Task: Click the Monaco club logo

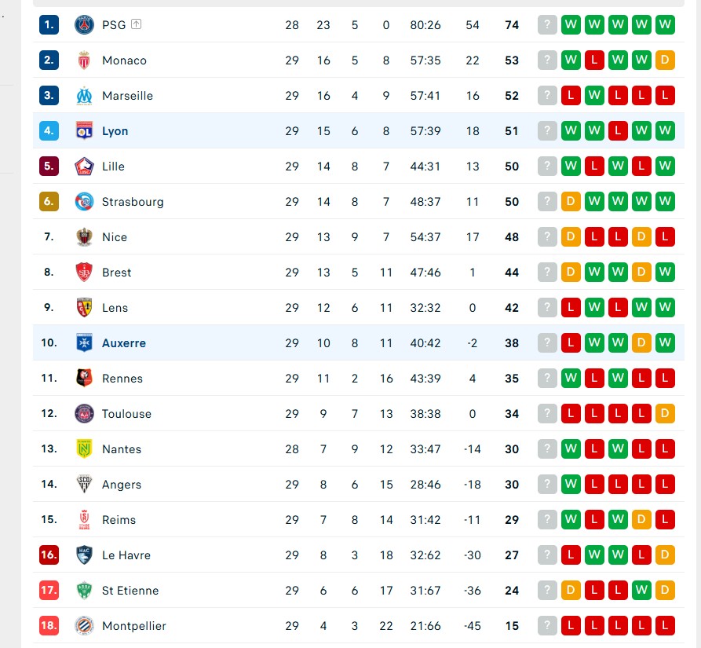Action: click(x=84, y=60)
